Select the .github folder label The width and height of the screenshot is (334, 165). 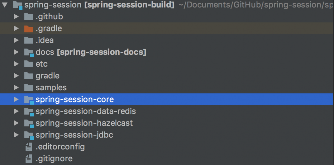click(x=49, y=17)
